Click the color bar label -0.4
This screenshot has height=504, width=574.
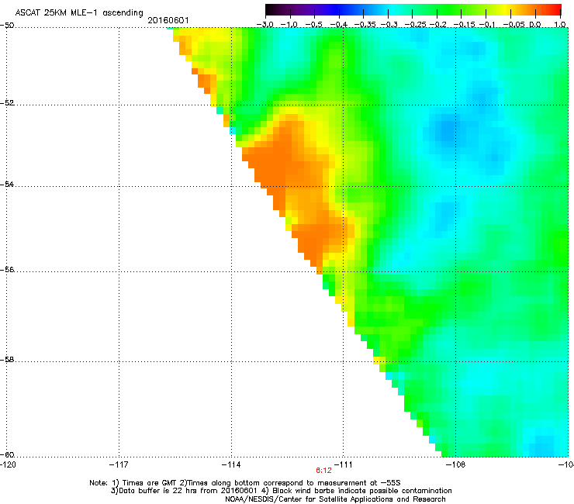(339, 24)
